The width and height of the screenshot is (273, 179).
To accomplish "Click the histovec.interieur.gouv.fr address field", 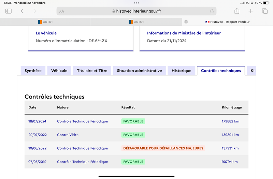I will [136, 11].
